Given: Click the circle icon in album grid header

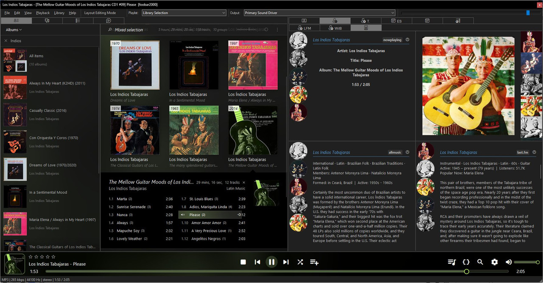Looking at the screenshot, I should point(266,30).
